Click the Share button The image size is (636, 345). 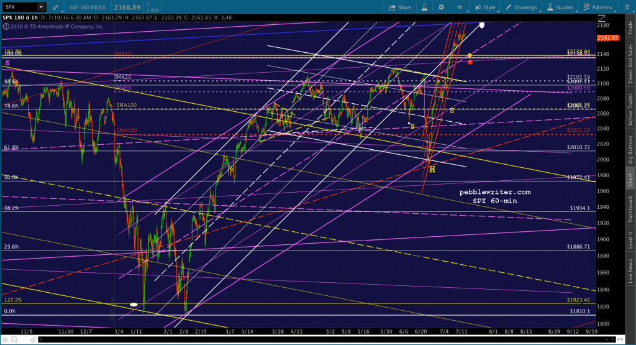(x=400, y=7)
